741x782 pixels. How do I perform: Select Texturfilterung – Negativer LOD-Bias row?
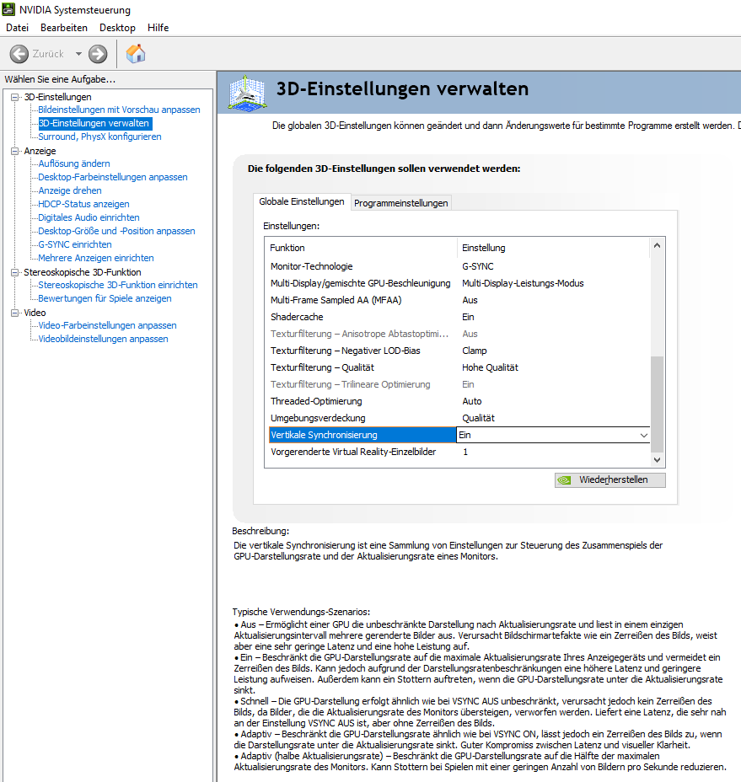point(459,351)
